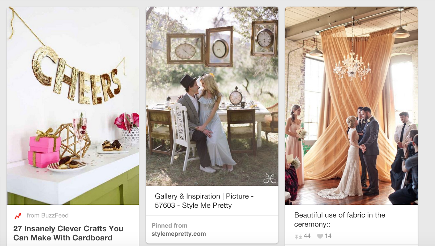
Task: Click the repin pushpin icon beside 44
Action: click(298, 236)
